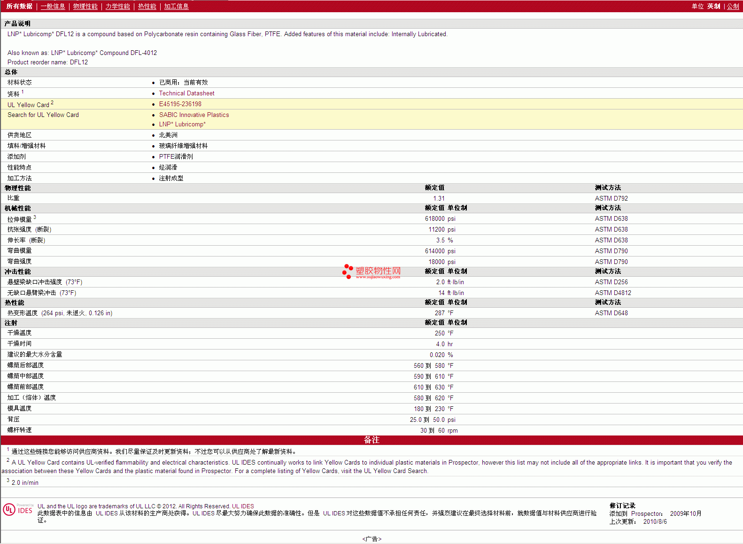Click 性能特点 value 经润滑
This screenshot has height=544, width=743.
pyautogui.click(x=168, y=167)
